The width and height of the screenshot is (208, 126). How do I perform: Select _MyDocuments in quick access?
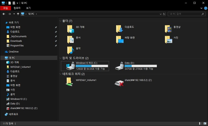[x=19, y=36]
